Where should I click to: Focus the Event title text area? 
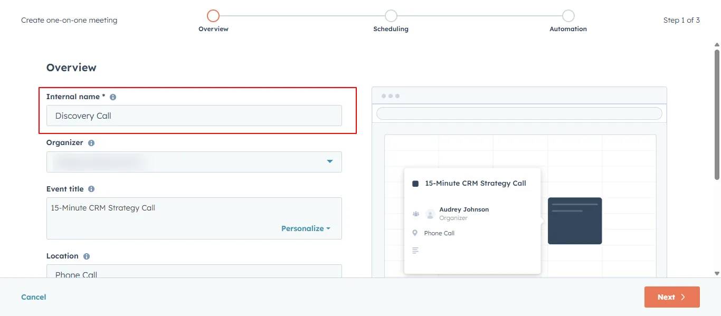coord(194,218)
